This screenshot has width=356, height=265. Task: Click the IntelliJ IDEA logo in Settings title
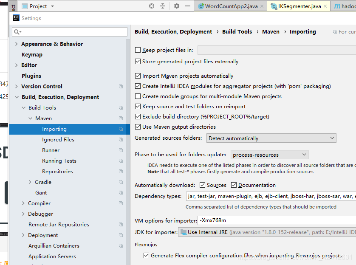coord(16,18)
